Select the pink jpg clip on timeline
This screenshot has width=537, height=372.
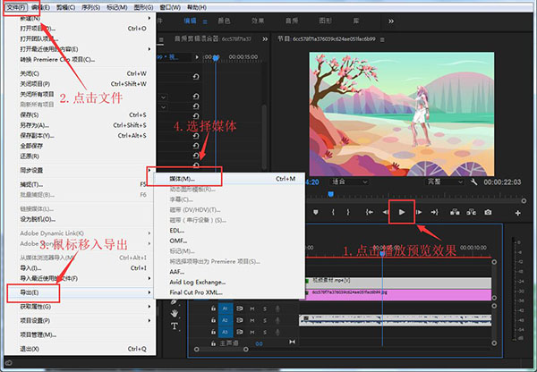[x=398, y=295]
